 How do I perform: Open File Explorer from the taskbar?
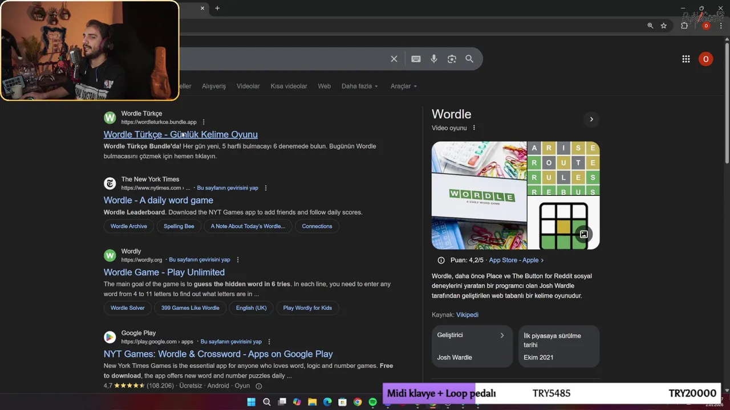(312, 402)
